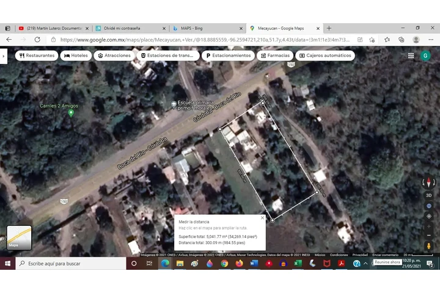
Task: Open the Privacidad link in footer
Action: coord(360,255)
